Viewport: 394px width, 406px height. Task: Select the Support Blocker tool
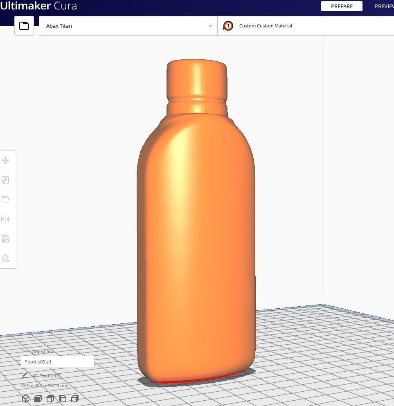(5, 258)
